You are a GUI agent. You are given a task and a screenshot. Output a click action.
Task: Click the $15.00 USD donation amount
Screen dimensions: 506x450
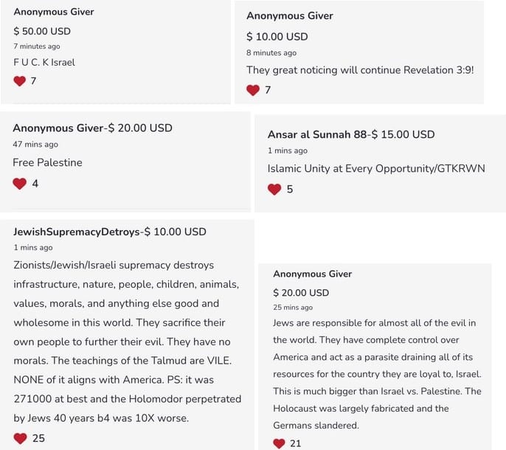click(x=403, y=134)
